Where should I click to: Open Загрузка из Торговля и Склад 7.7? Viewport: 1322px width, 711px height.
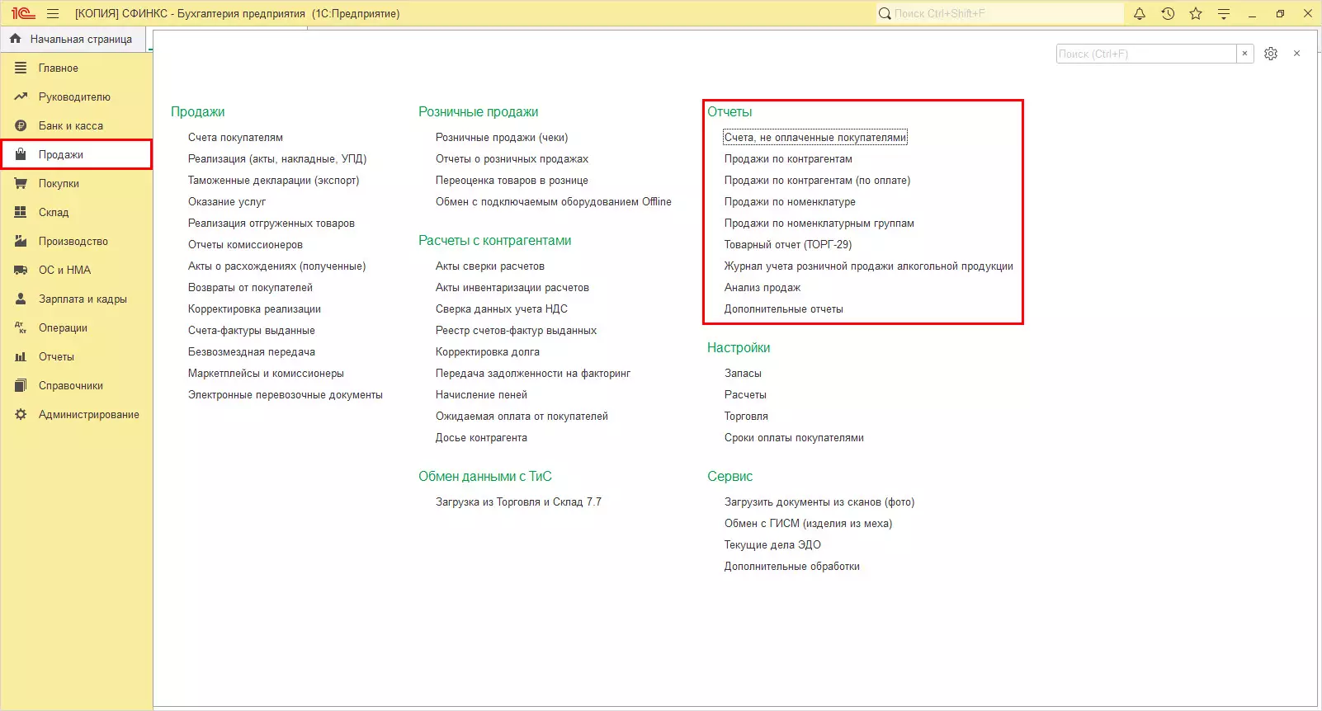click(x=518, y=501)
